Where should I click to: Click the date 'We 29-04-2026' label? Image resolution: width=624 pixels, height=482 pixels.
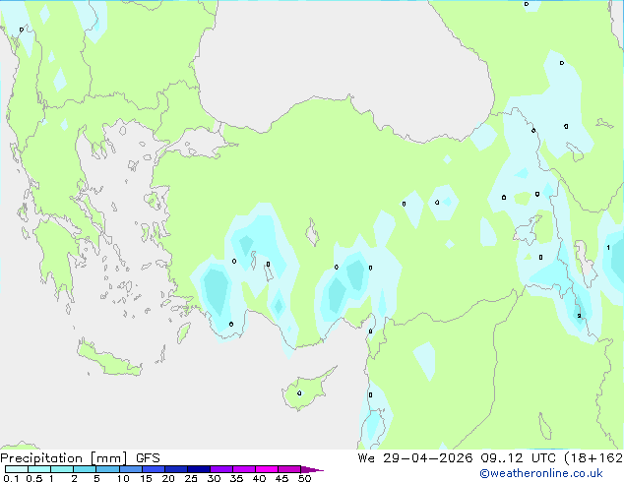(x=415, y=458)
